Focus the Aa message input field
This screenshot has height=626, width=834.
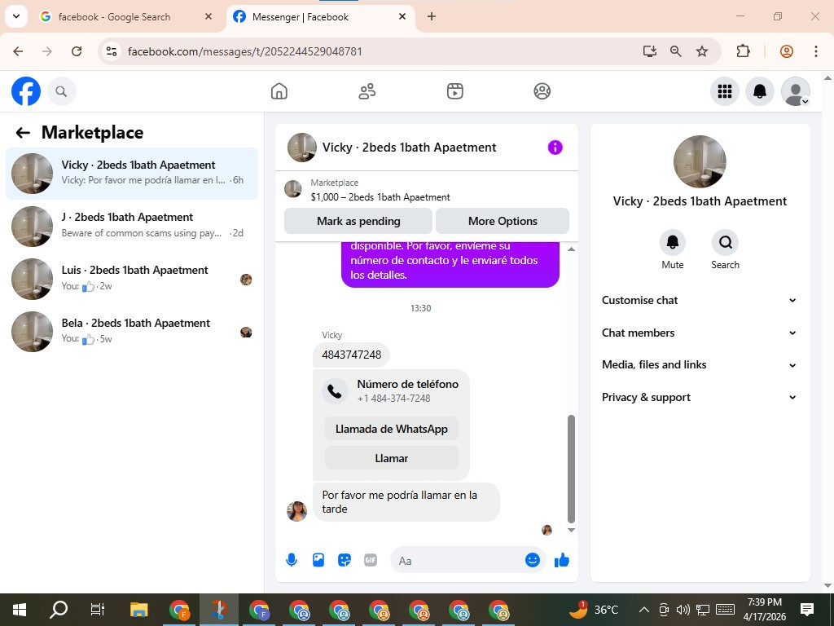460,561
